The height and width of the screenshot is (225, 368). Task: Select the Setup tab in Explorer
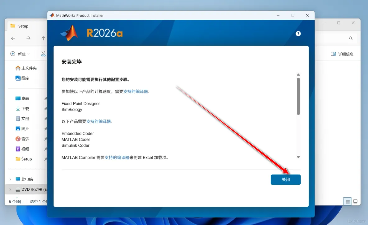(x=23, y=26)
